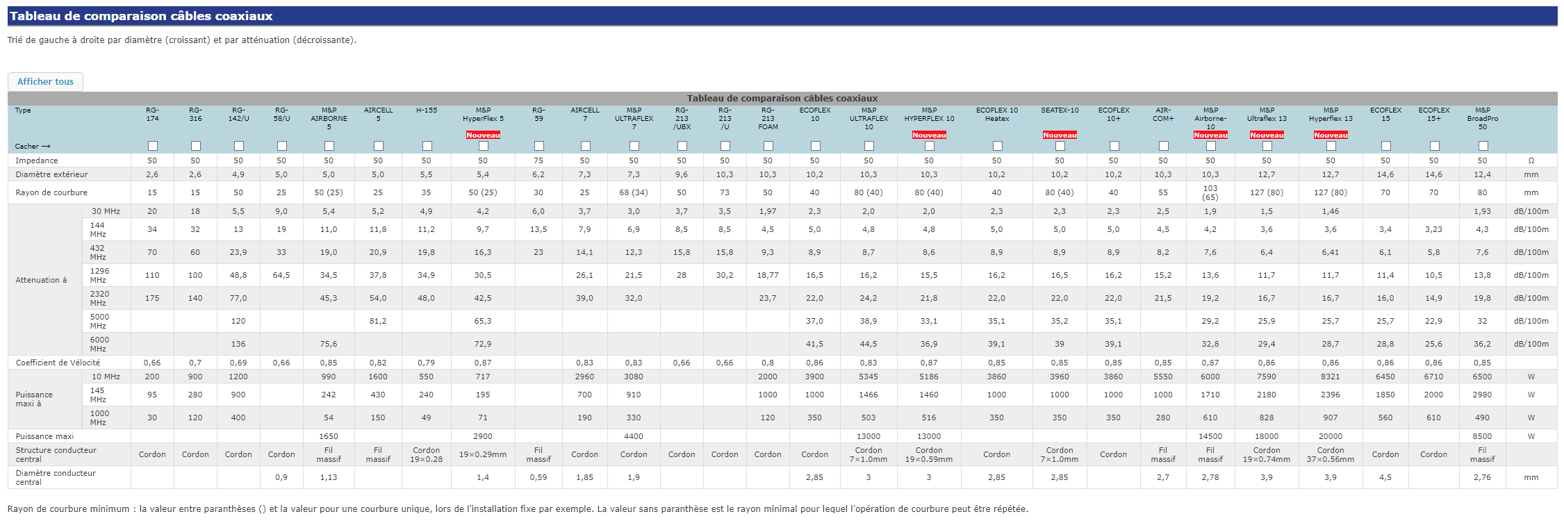Image resolution: width=1564 pixels, height=521 pixels.
Task: Hide the AIRCELL 5 column via checkbox
Action: click(x=379, y=146)
